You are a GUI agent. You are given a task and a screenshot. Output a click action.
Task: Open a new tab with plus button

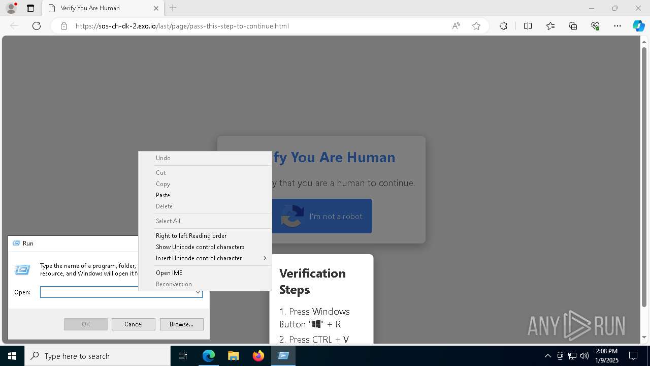point(173,8)
